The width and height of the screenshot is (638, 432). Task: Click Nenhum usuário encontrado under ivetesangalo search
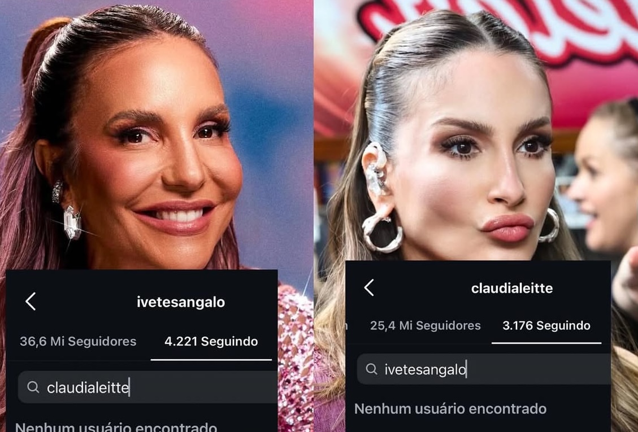(450, 408)
